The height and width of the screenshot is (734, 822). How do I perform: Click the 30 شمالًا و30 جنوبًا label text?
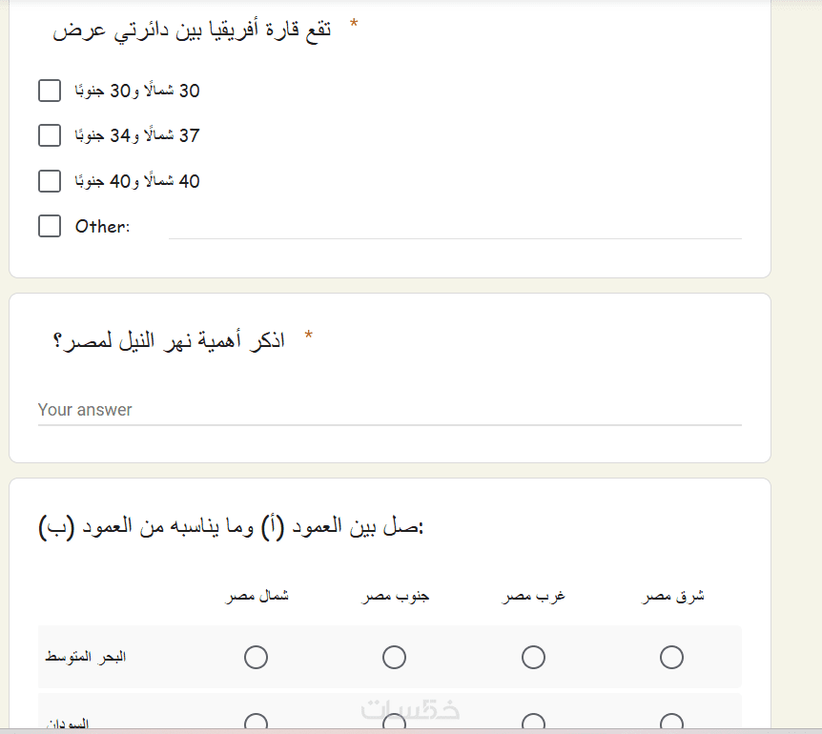pos(137,91)
